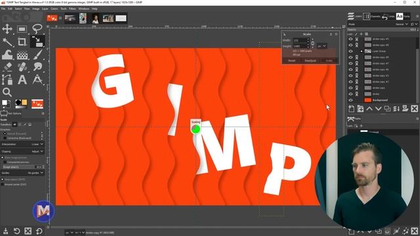Duplicate the selected layer
Screen dimensions: 420x236
pyautogui.click(x=387, y=109)
